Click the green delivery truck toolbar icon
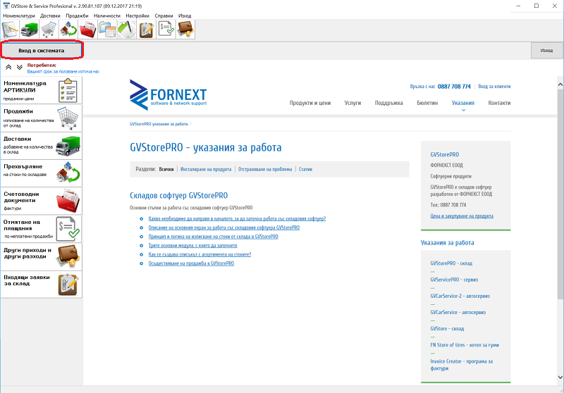Image resolution: width=564 pixels, height=393 pixels. pos(29,29)
